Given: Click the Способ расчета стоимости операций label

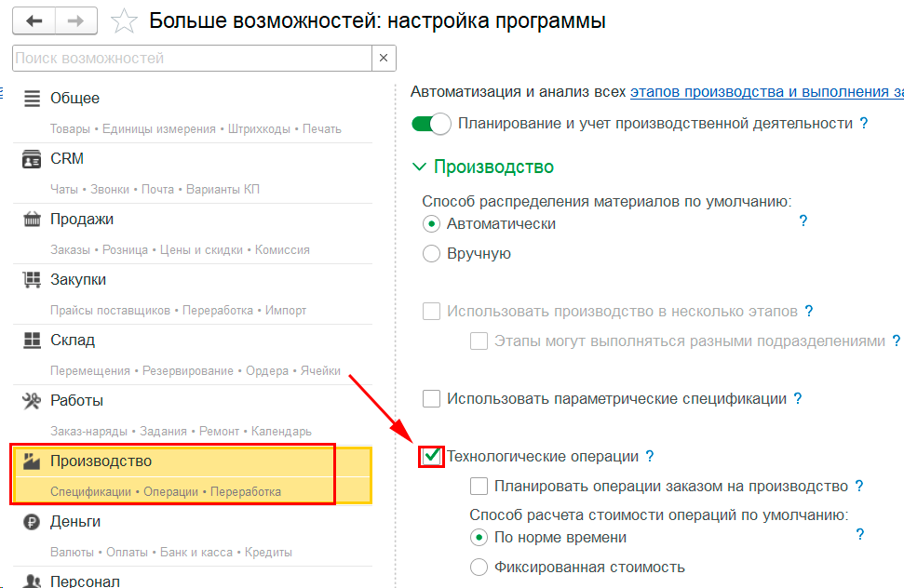Looking at the screenshot, I should [659, 514].
